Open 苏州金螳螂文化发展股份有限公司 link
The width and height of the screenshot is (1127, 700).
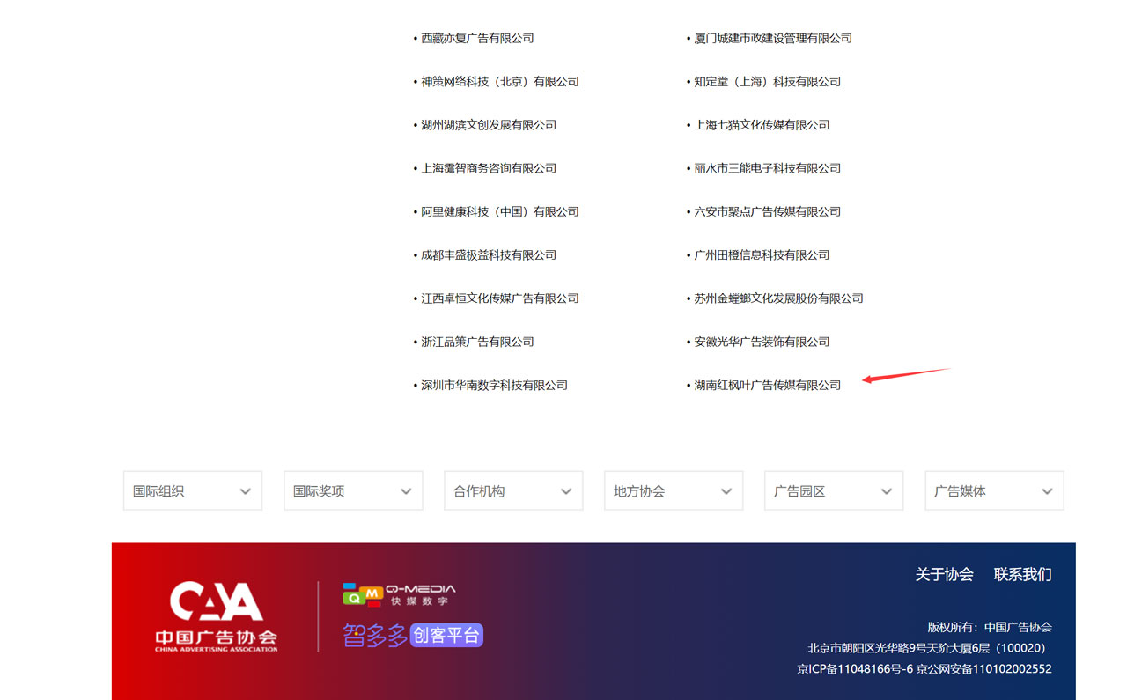click(x=778, y=298)
